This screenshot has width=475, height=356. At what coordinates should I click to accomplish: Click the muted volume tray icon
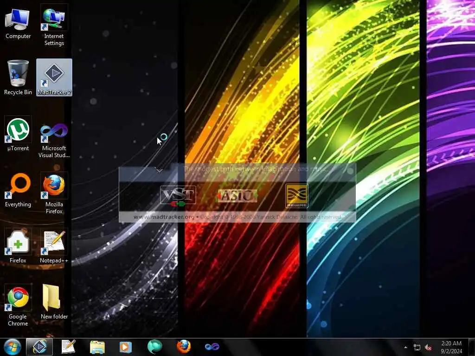(x=428, y=347)
